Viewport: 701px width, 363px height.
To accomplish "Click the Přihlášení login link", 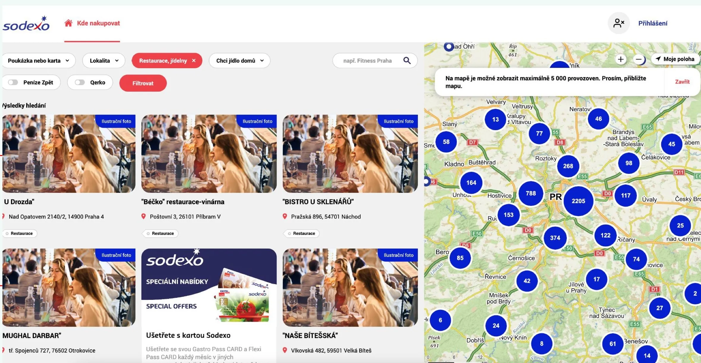I will tap(653, 23).
